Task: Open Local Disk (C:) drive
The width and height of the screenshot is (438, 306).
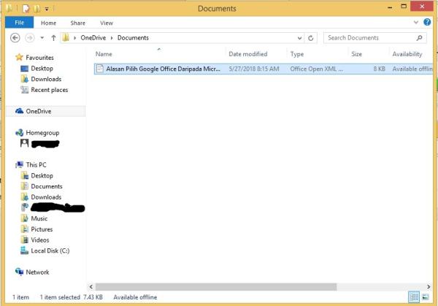Action: point(49,250)
